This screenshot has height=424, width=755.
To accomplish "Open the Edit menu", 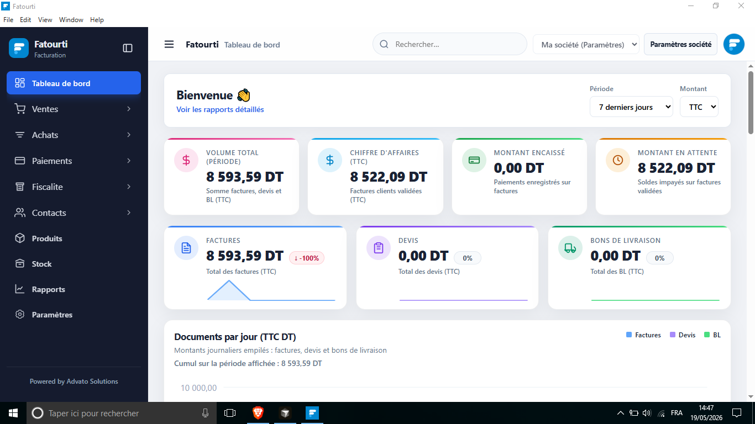I will (25, 19).
